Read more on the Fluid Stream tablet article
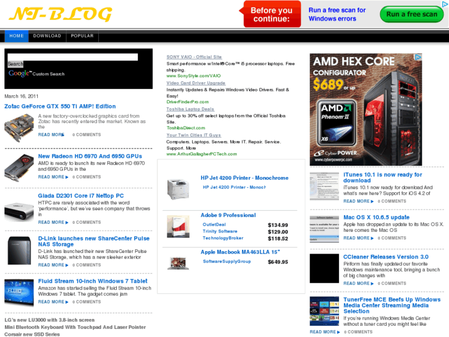The image size is (449, 337). pos(53,302)
